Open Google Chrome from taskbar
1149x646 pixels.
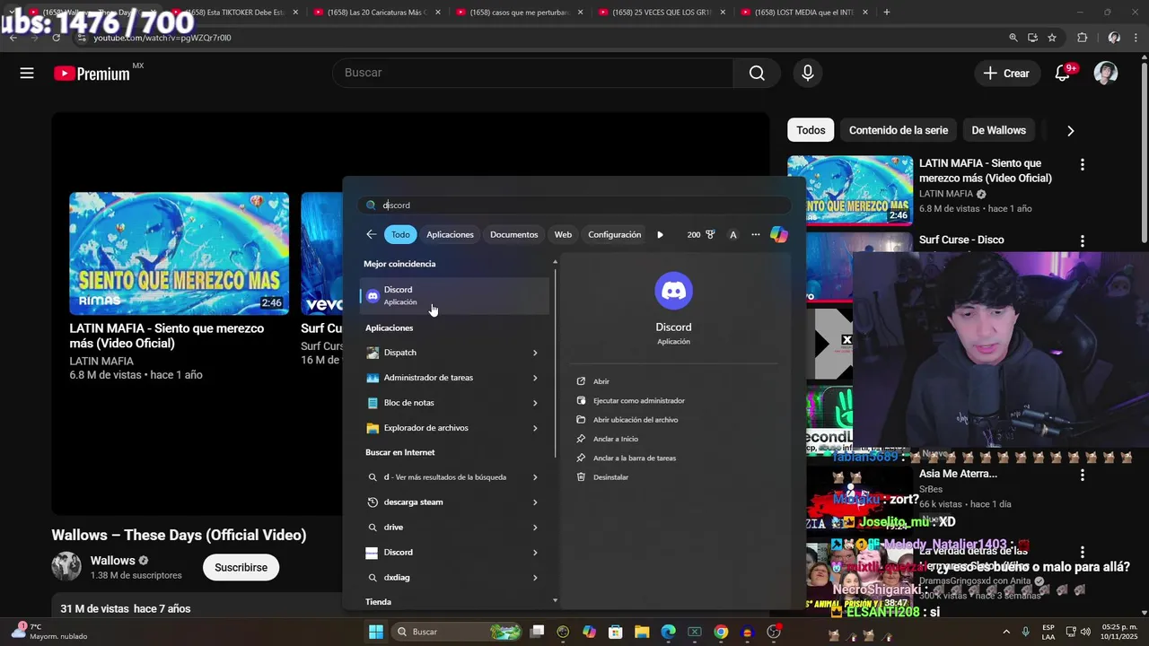click(721, 632)
